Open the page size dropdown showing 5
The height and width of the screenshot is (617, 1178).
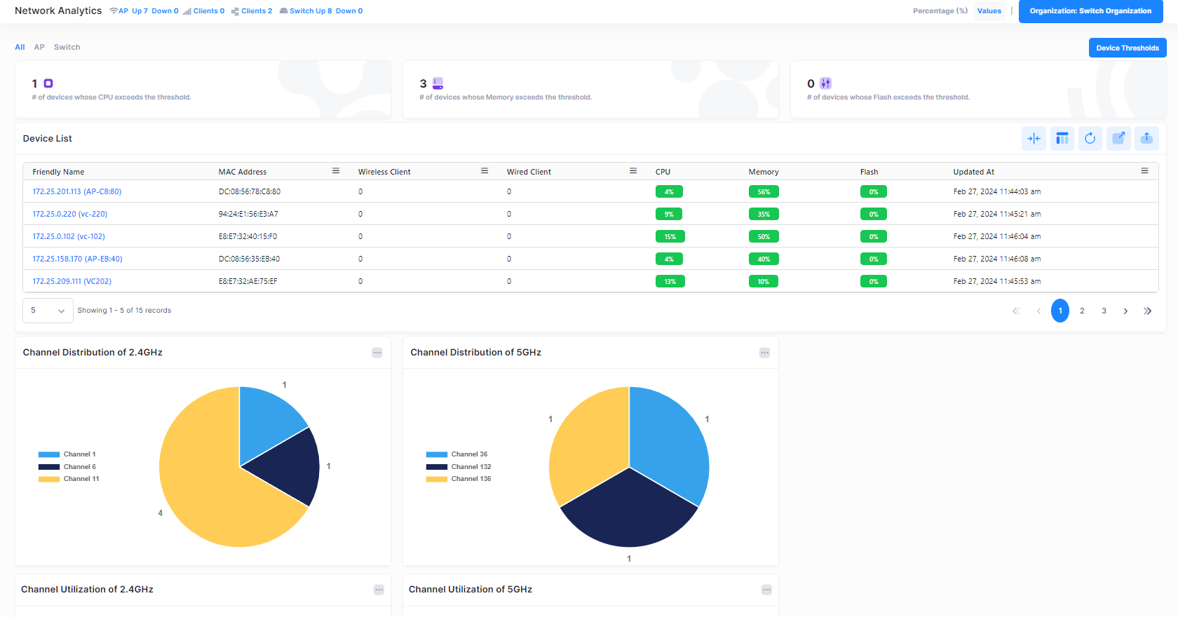[48, 311]
